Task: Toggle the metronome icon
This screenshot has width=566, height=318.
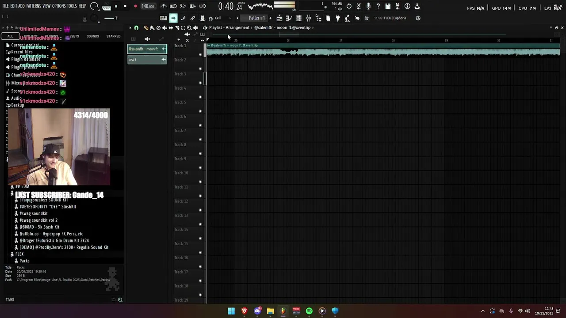Action: point(164,6)
